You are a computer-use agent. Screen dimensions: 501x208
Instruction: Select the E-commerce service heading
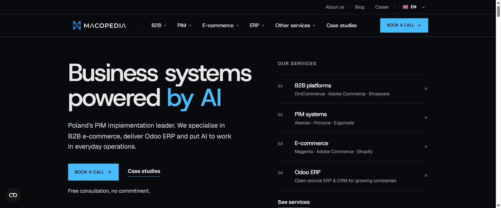311,143
